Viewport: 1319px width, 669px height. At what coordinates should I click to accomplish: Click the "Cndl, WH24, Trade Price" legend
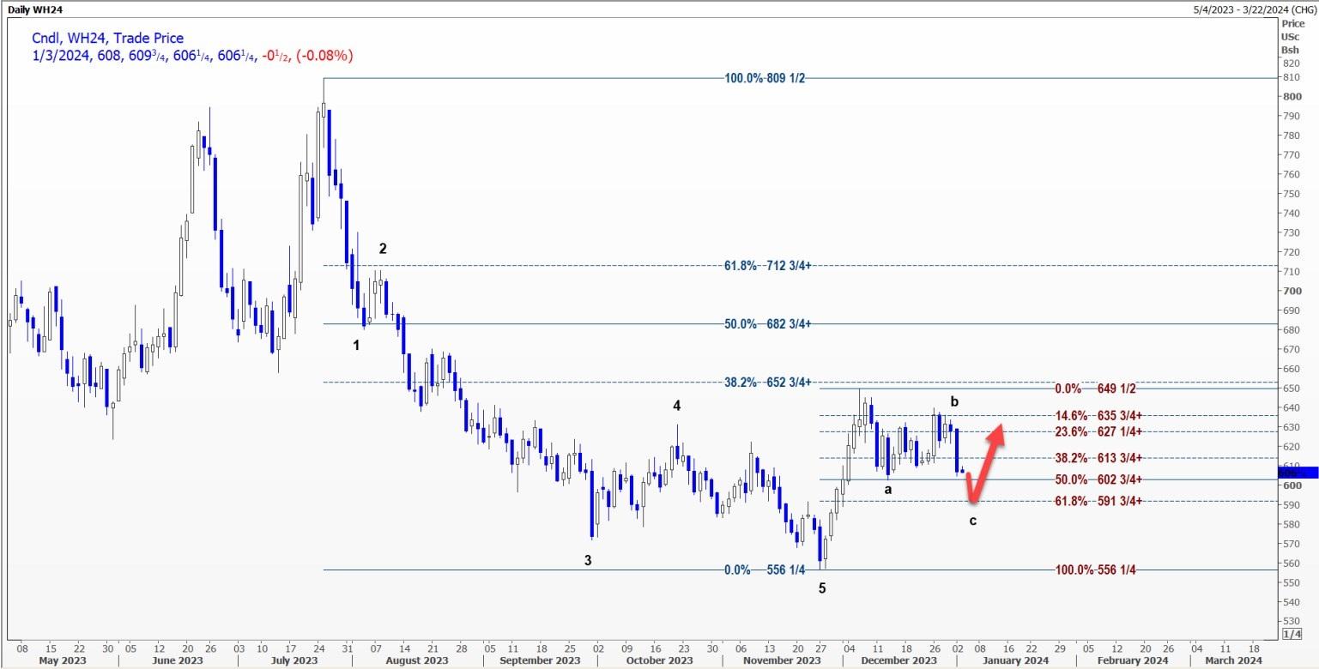coord(107,39)
